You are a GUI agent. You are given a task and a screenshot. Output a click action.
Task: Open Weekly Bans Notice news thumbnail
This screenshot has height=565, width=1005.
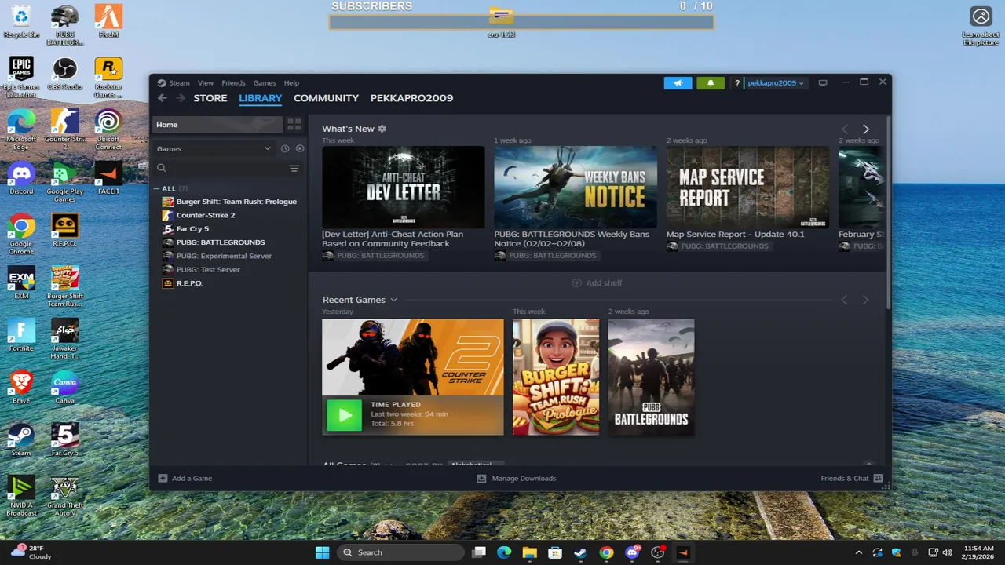pyautogui.click(x=576, y=187)
